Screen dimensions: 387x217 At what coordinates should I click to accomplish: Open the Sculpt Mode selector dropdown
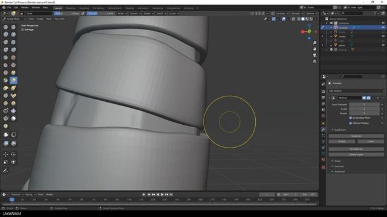[x=14, y=19]
